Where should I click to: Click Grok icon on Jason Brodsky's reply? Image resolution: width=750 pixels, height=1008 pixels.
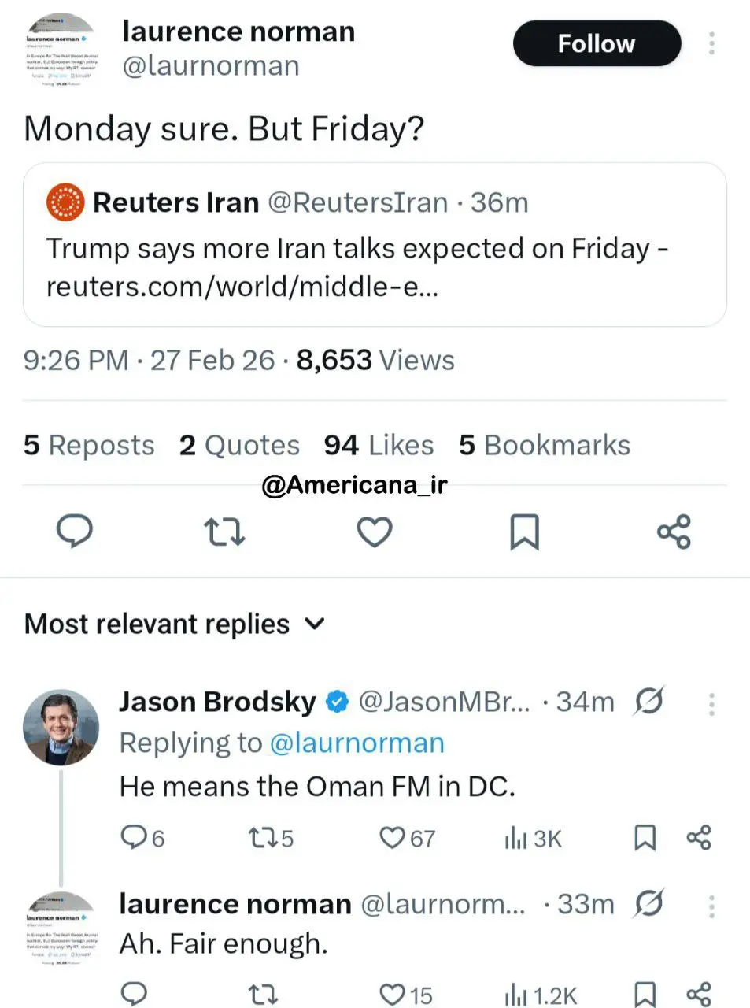pyautogui.click(x=648, y=701)
